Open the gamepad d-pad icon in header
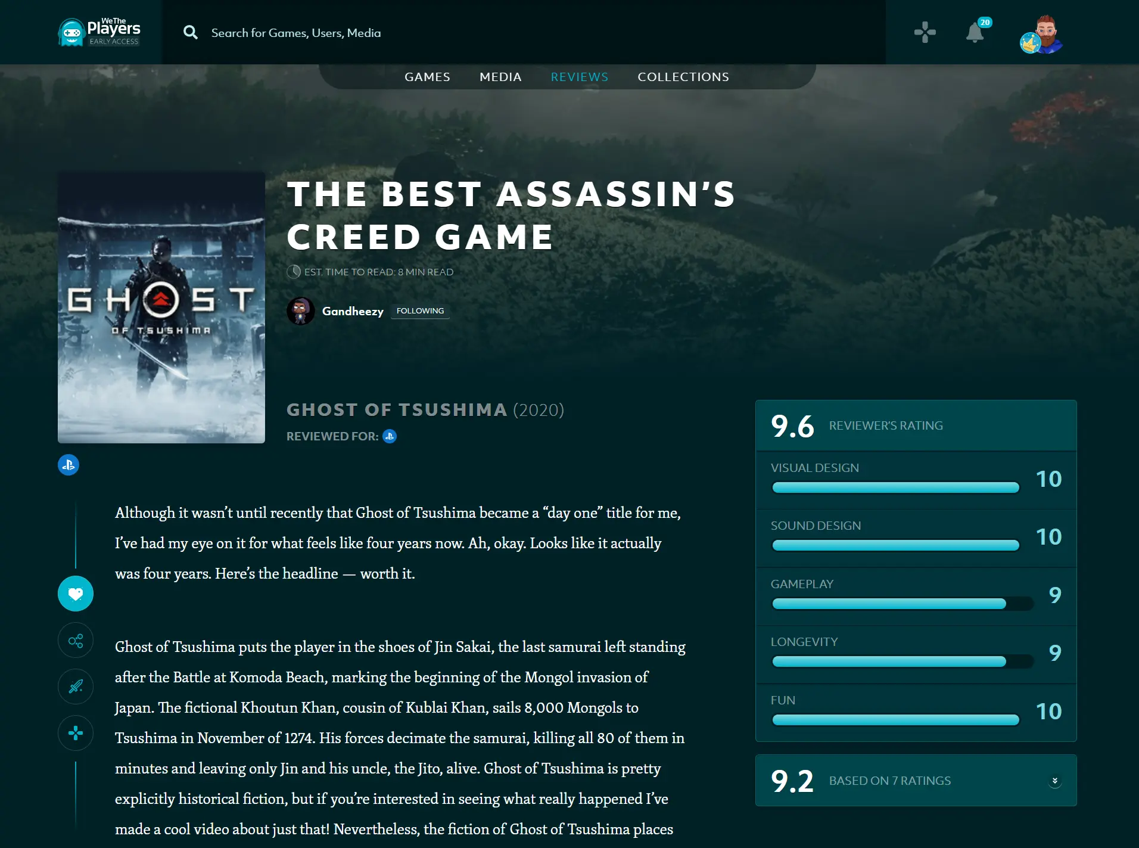The height and width of the screenshot is (848, 1139). [925, 32]
